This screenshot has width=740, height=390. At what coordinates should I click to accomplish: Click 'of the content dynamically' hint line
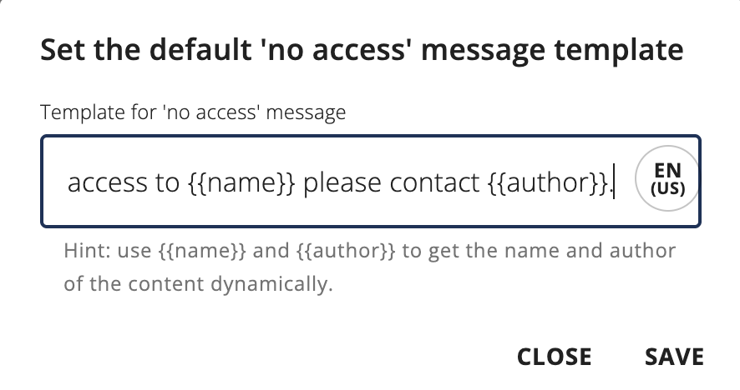coord(198,283)
